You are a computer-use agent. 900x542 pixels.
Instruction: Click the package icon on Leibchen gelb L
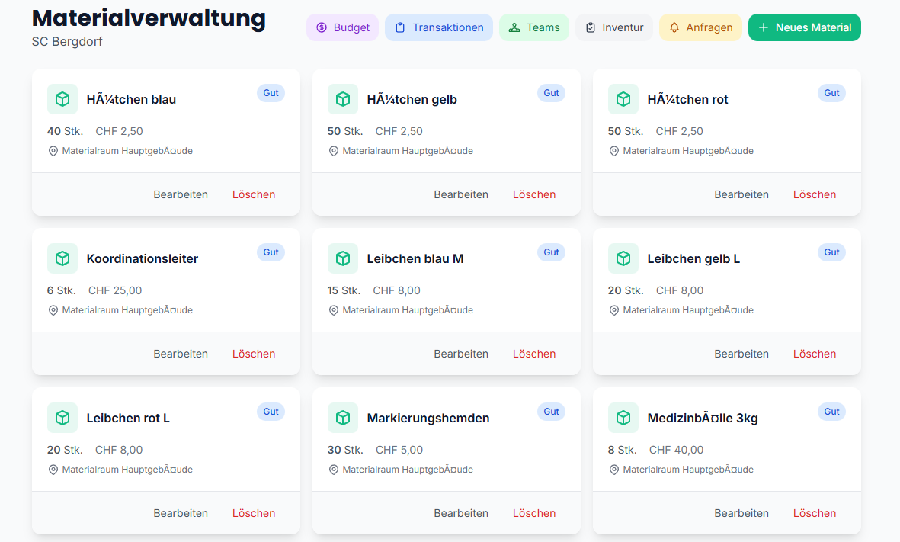623,258
